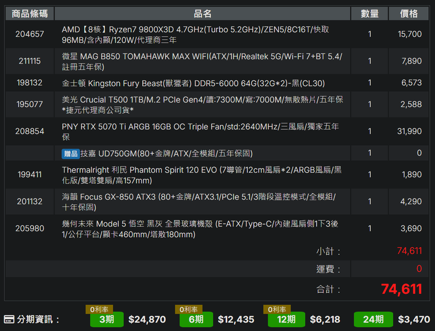Viewport: 435px width, 331px height.
Task: Click product code 205980
Action: [x=30, y=228]
